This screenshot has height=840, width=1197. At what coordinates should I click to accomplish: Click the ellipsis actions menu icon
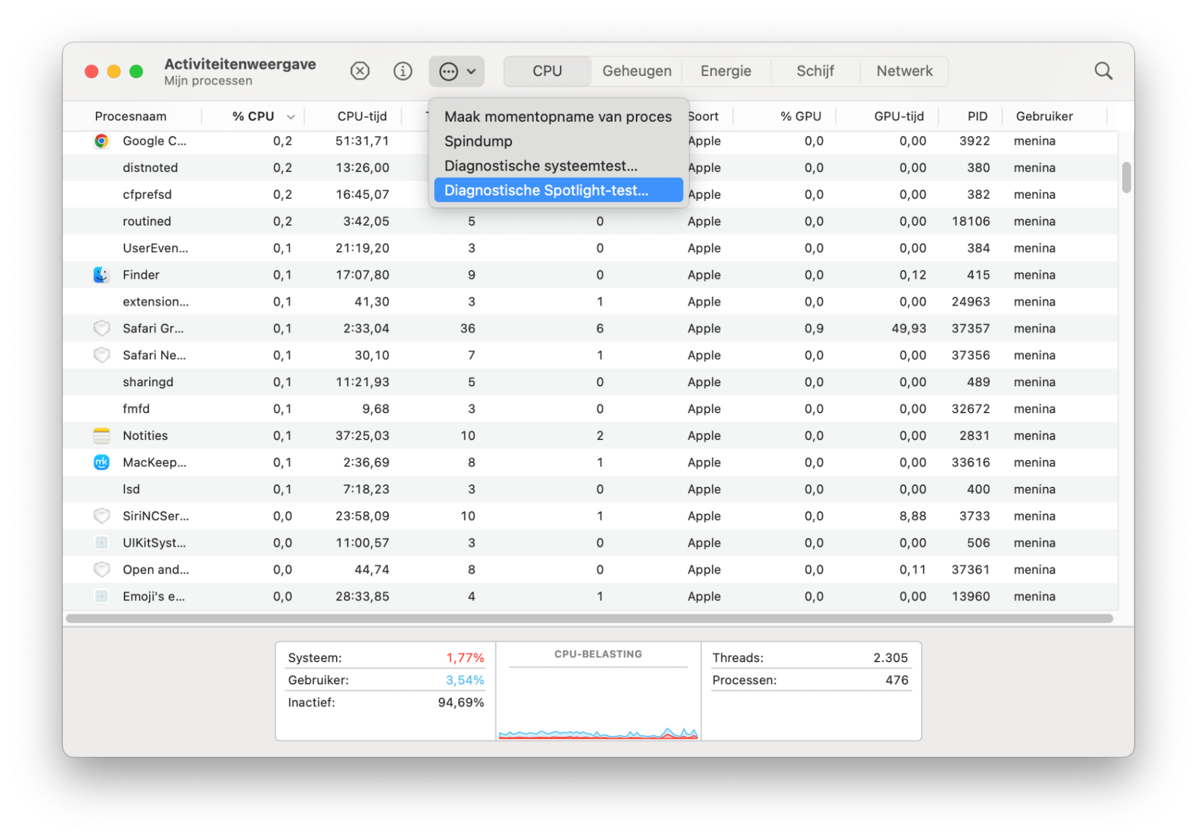[x=448, y=71]
